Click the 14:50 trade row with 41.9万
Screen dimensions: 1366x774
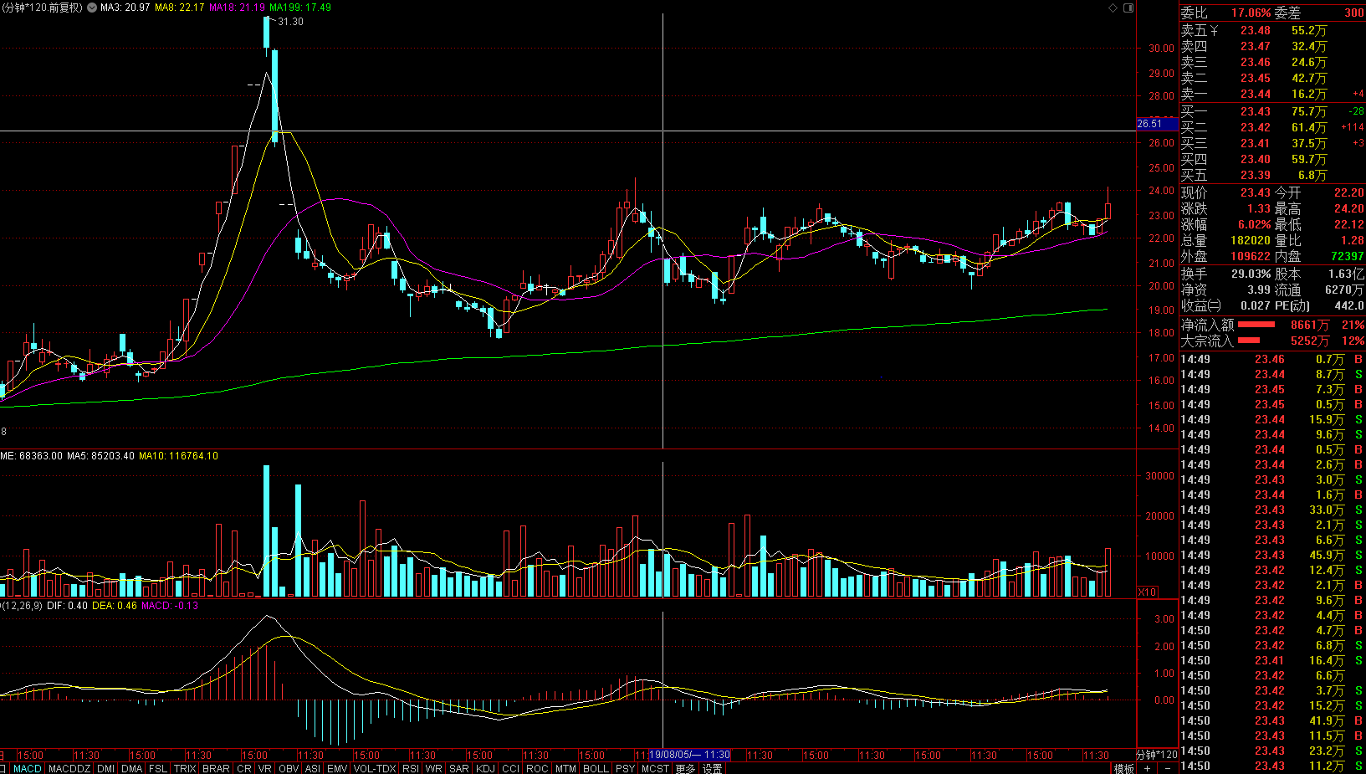click(x=1272, y=720)
